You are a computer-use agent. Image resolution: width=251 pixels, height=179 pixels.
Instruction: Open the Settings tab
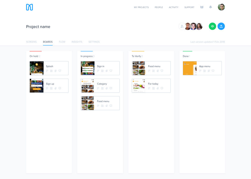[x=94, y=42]
